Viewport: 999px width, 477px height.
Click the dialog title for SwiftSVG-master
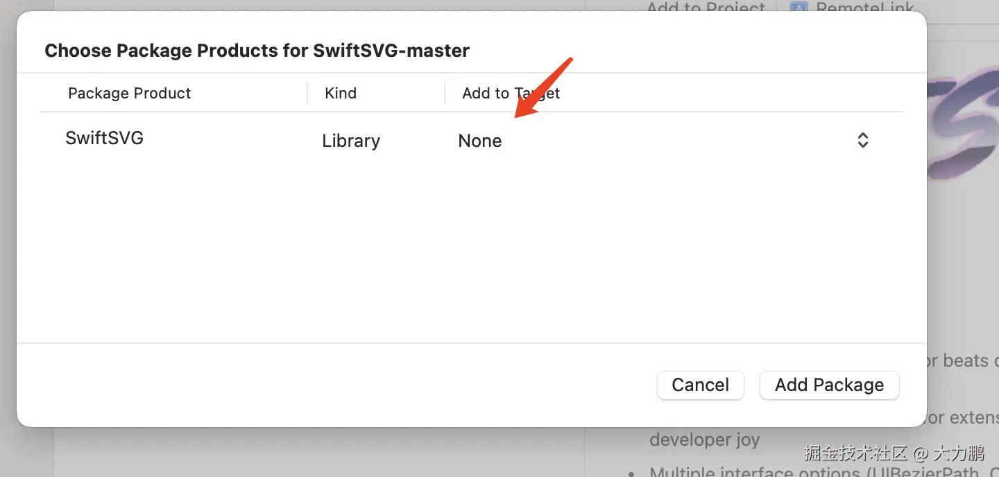click(257, 51)
